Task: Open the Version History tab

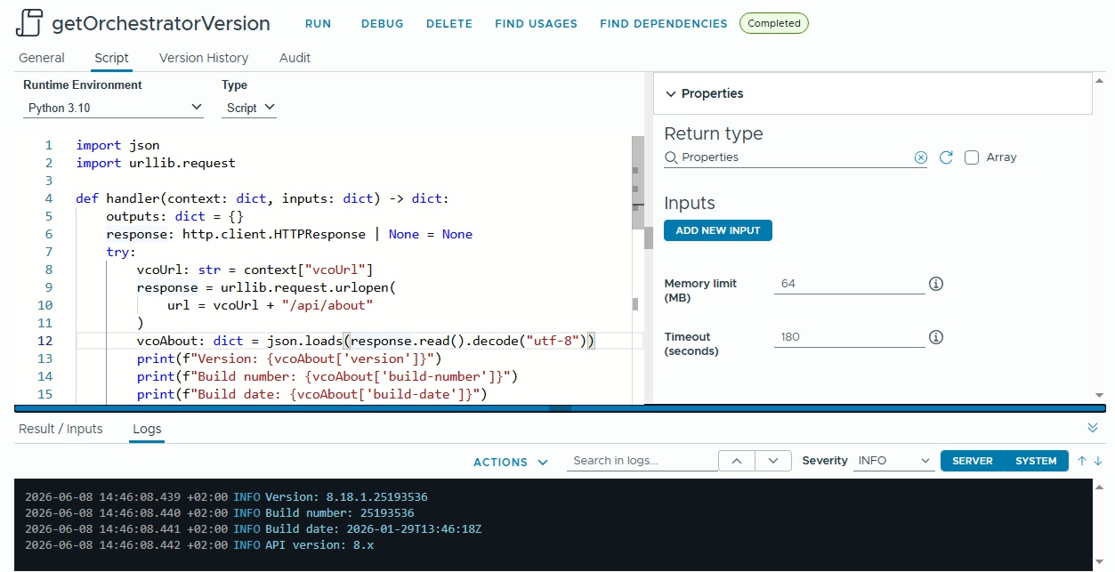Action: click(204, 58)
